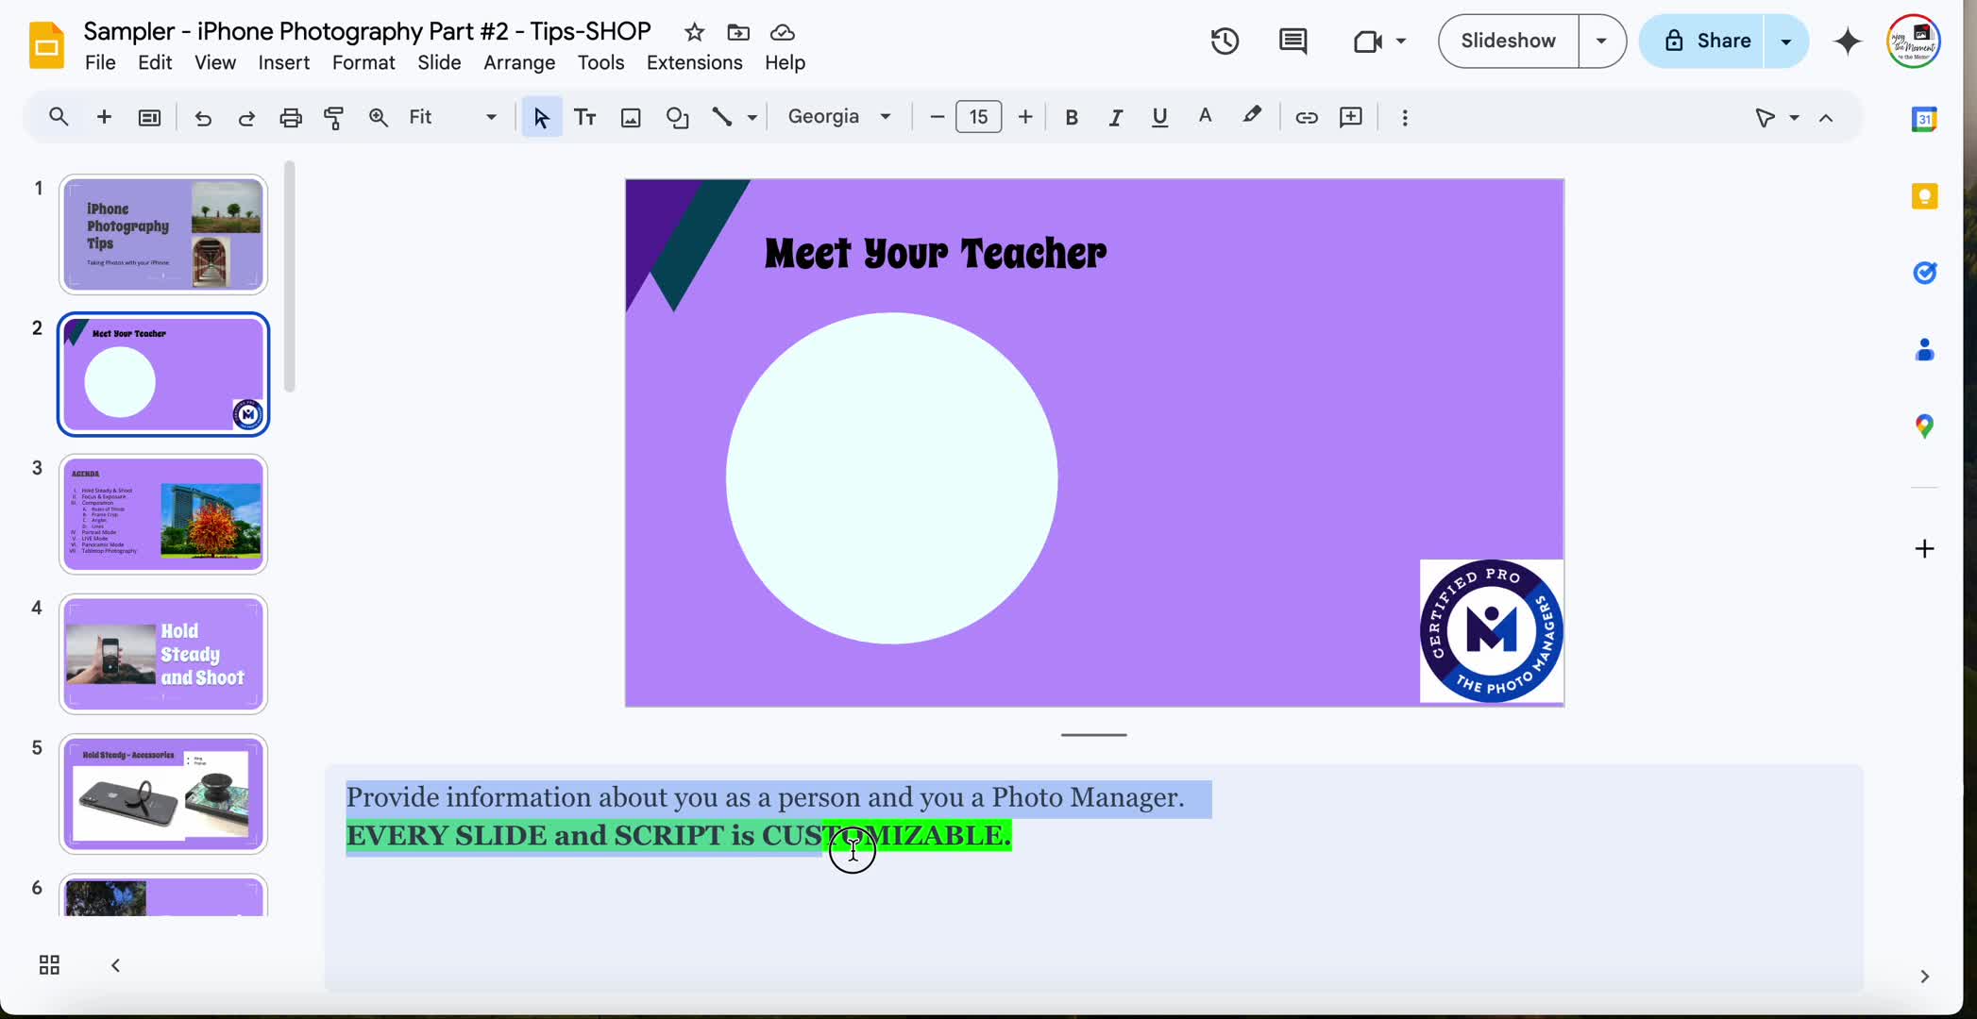The width and height of the screenshot is (1977, 1019).
Task: Open the Google Tasks side panel
Action: coord(1924,273)
